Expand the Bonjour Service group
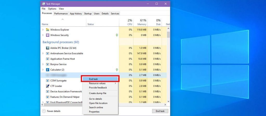This screenshot has height=116, width=266. pyautogui.click(x=43, y=64)
